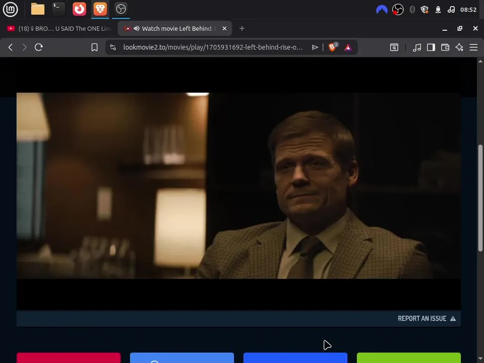Image resolution: width=484 pixels, height=363 pixels.
Task: Go back to previous page
Action: point(11,47)
